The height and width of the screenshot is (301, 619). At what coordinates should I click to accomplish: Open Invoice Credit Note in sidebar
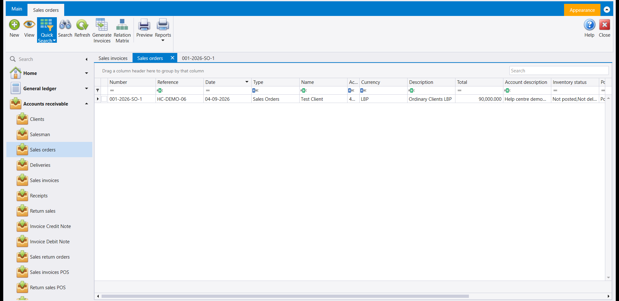point(49,226)
